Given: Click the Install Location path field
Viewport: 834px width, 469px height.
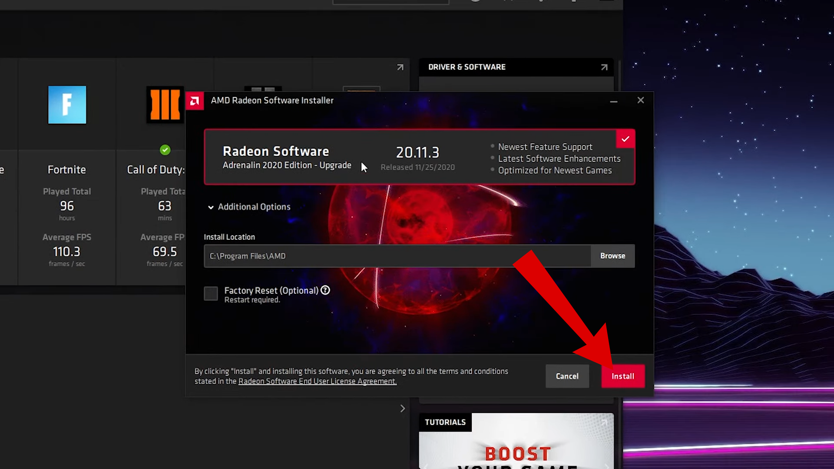Looking at the screenshot, I should [x=397, y=256].
